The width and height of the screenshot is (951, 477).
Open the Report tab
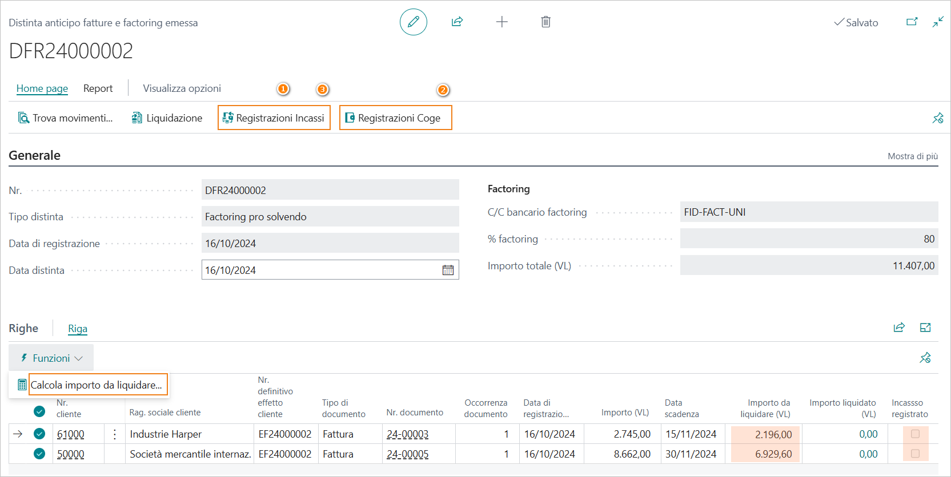(x=98, y=88)
